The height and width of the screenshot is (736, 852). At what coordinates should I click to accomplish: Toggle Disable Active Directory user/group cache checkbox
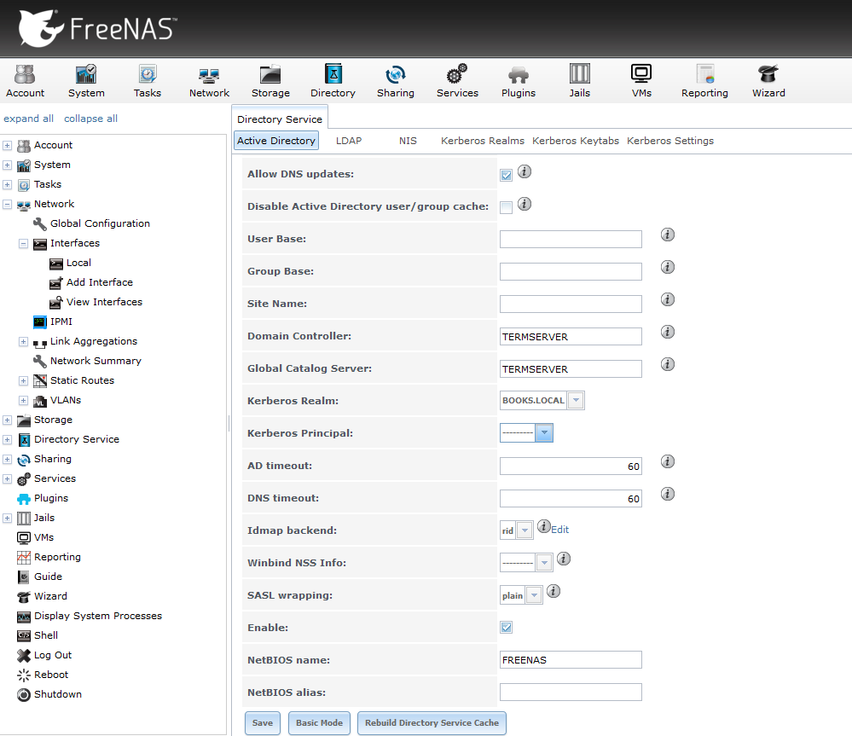[506, 207]
